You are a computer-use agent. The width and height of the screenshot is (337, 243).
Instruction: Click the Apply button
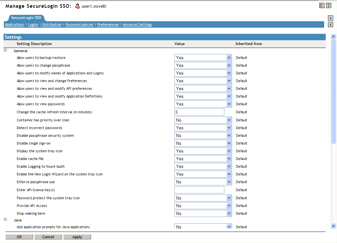(77, 237)
